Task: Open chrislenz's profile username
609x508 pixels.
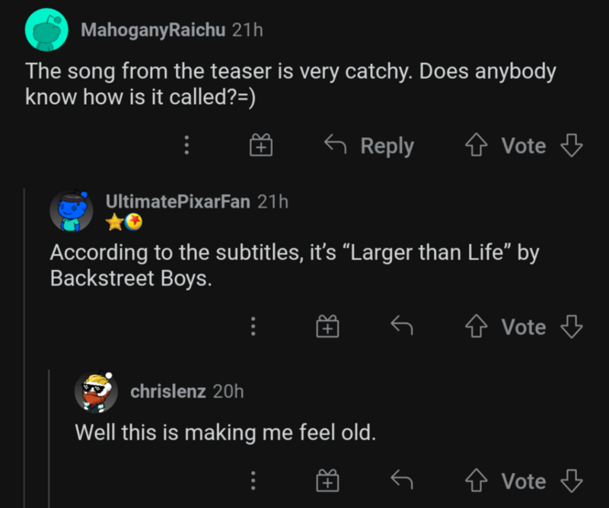Action: (168, 391)
